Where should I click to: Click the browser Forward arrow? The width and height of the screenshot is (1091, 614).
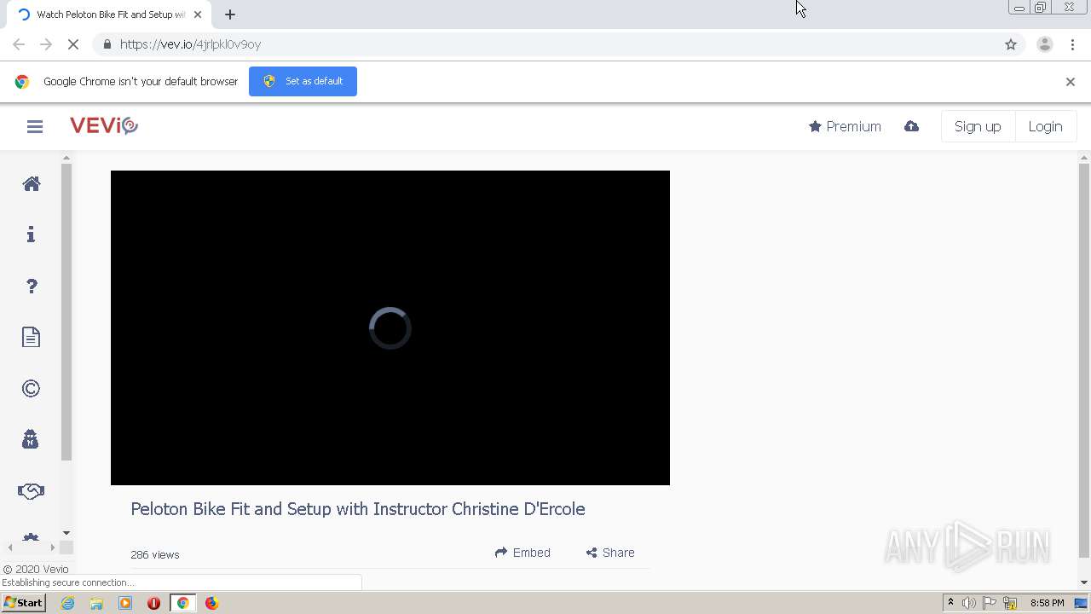(46, 44)
